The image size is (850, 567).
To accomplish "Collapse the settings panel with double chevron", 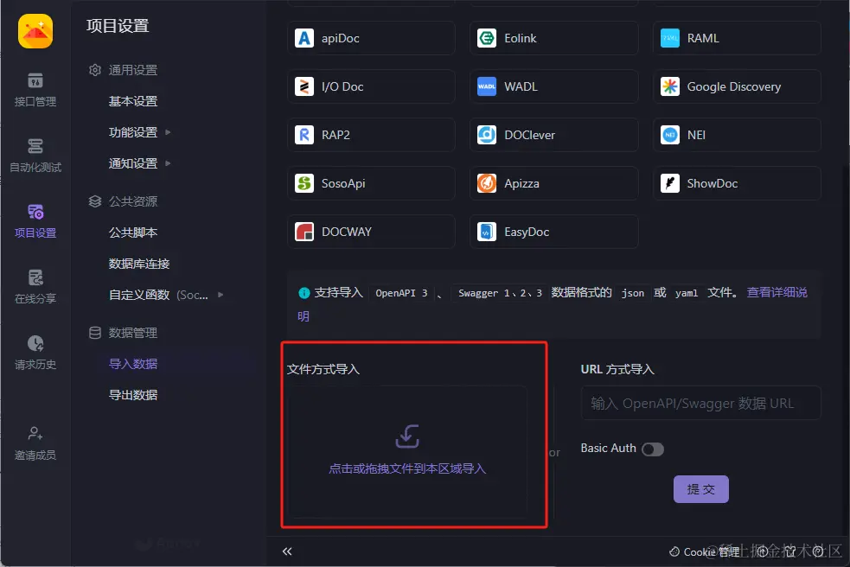I will [x=287, y=551].
